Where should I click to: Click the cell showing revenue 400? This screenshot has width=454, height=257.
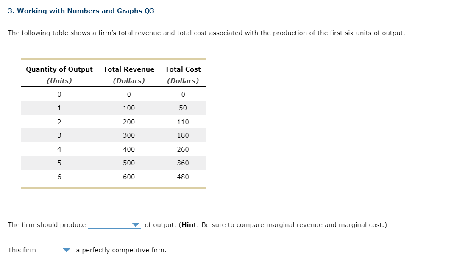point(129,149)
